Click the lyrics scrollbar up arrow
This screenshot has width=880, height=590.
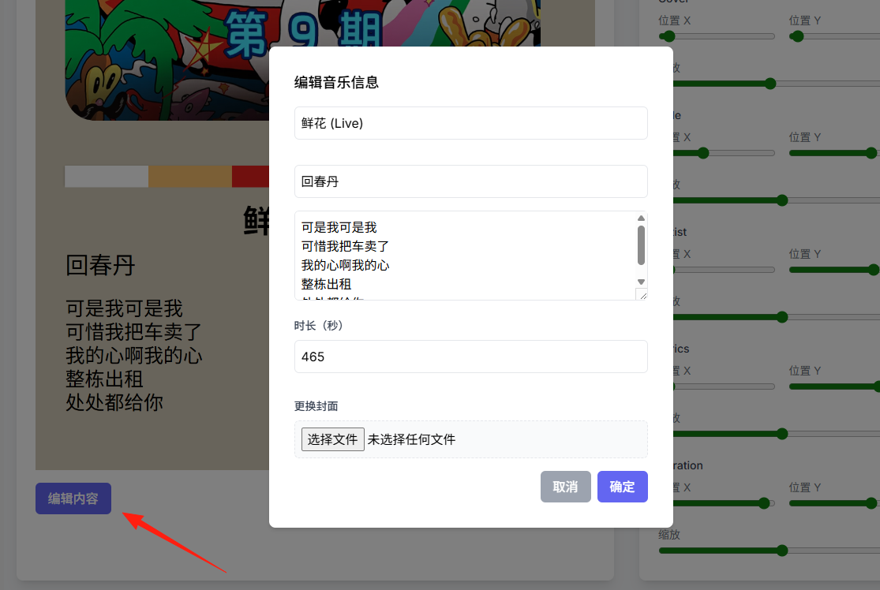click(641, 218)
